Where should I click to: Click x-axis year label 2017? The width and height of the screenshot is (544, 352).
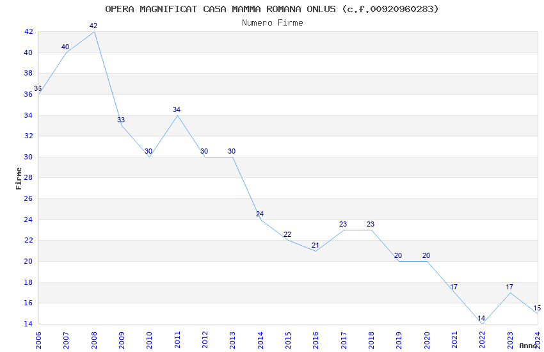[344, 340]
